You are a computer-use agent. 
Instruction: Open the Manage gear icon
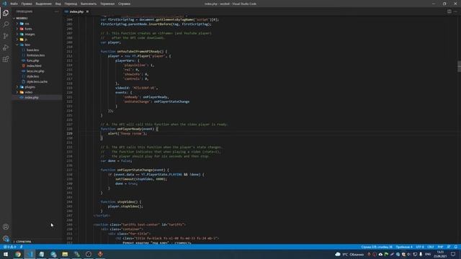[6, 238]
